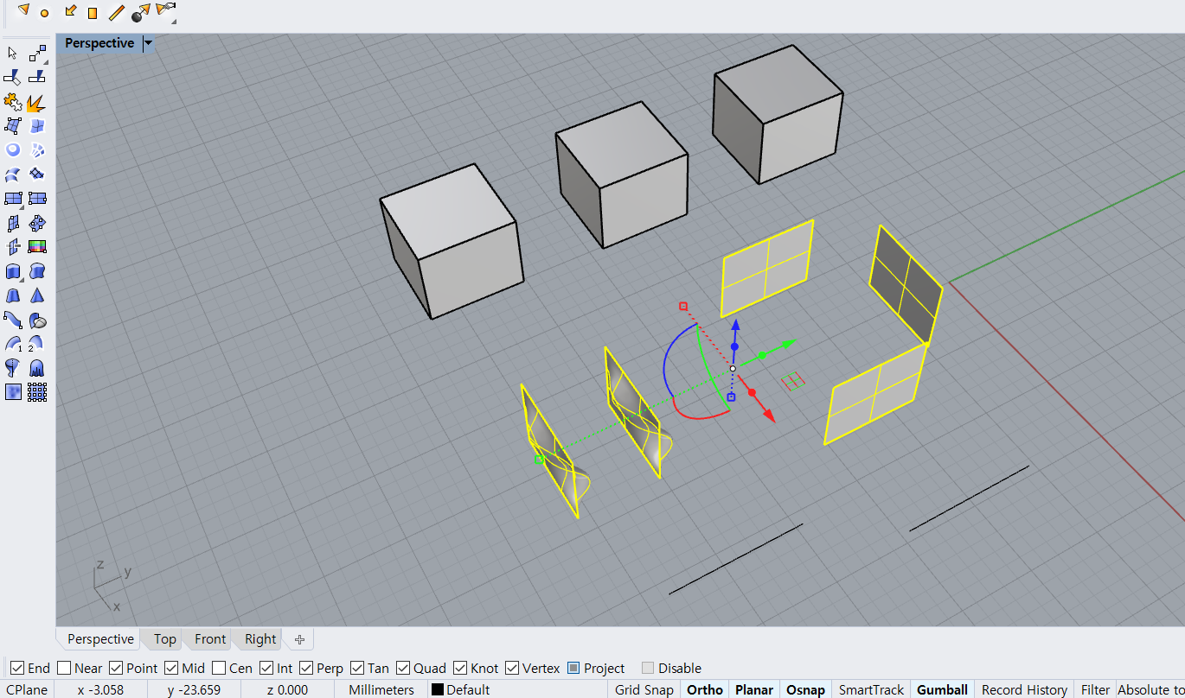
Task: Select the Sweep 1 Rail tool
Action: pyautogui.click(x=12, y=344)
